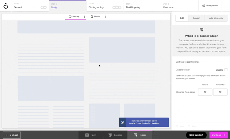
Task: Switch to the Teaser step
Action: 140,135
